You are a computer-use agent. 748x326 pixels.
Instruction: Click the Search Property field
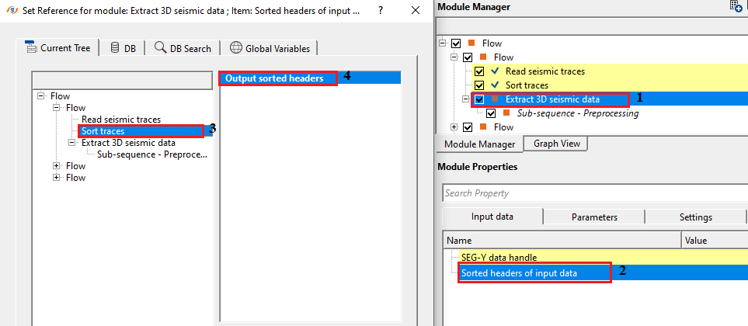595,193
